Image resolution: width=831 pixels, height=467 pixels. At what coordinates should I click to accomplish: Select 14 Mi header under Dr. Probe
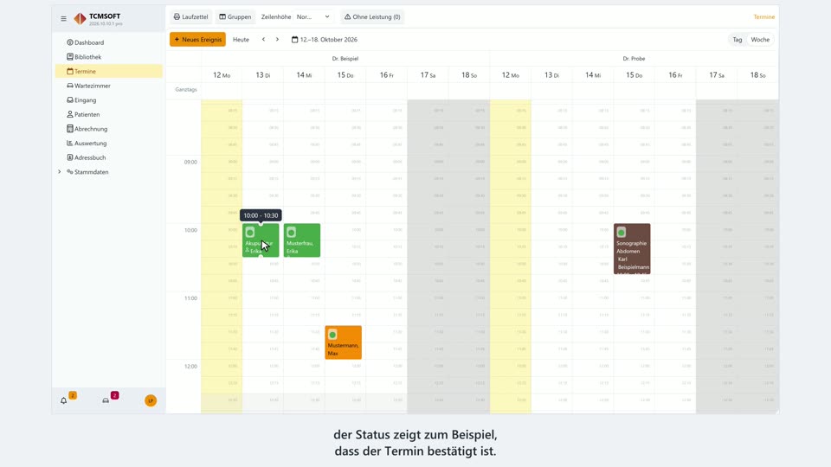coord(592,75)
